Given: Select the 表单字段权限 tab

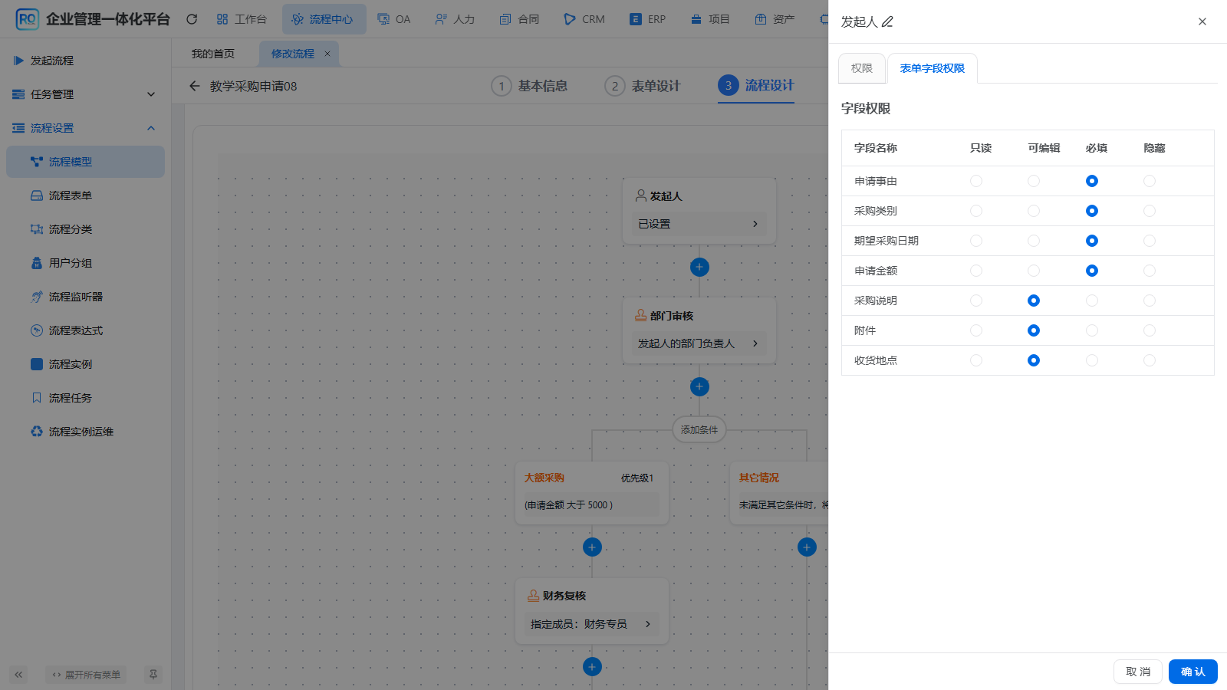Looking at the screenshot, I should tap(933, 68).
